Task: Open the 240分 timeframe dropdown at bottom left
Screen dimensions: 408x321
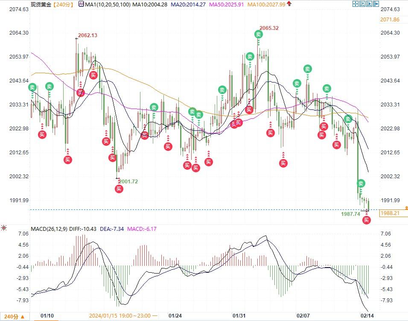Action: (x=15, y=317)
